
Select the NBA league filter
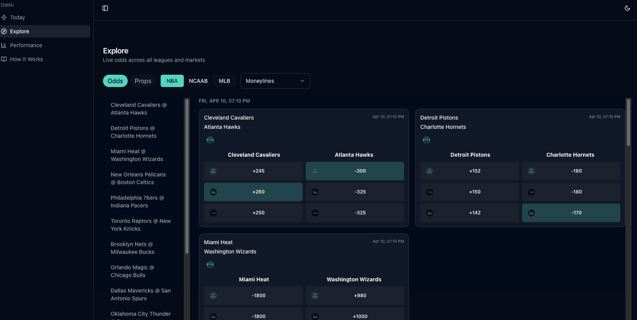[172, 81]
